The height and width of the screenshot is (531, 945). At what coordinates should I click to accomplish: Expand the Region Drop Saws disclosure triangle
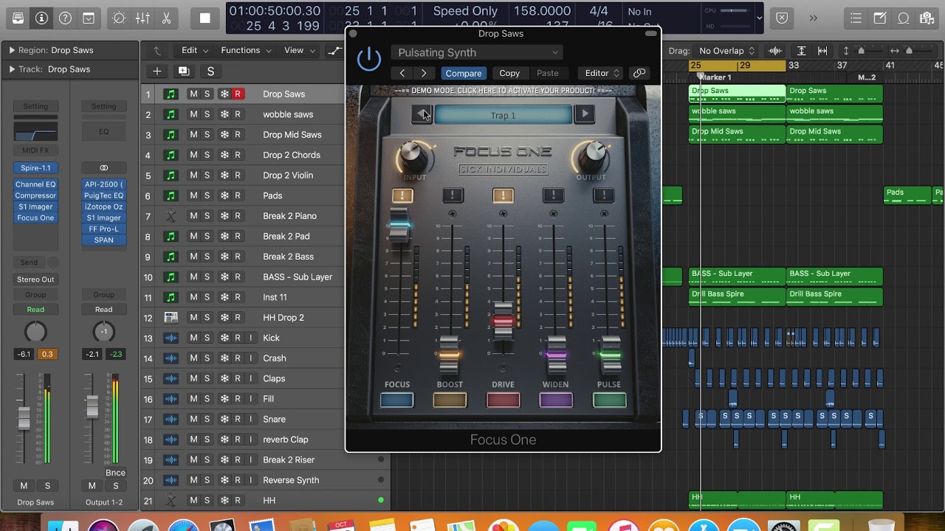12,50
